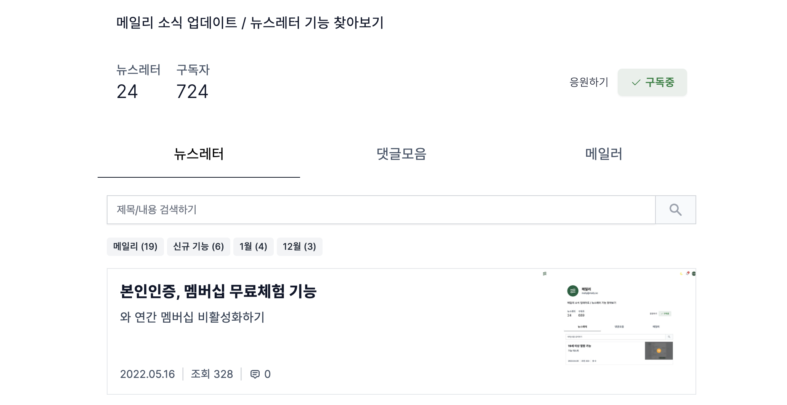Click the view count 조회 328

coord(212,374)
